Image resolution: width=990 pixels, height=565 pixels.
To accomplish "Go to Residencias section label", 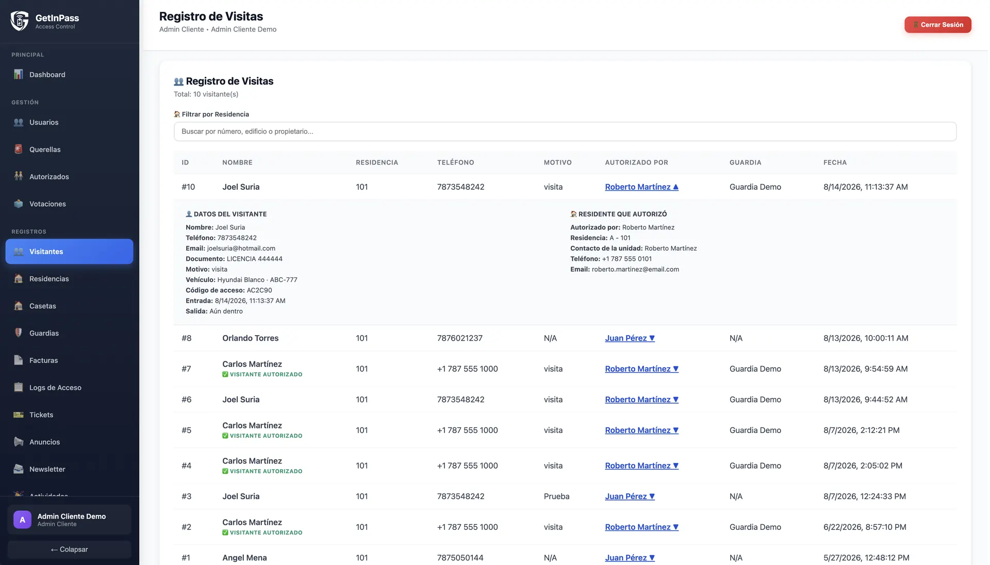I will tap(49, 279).
